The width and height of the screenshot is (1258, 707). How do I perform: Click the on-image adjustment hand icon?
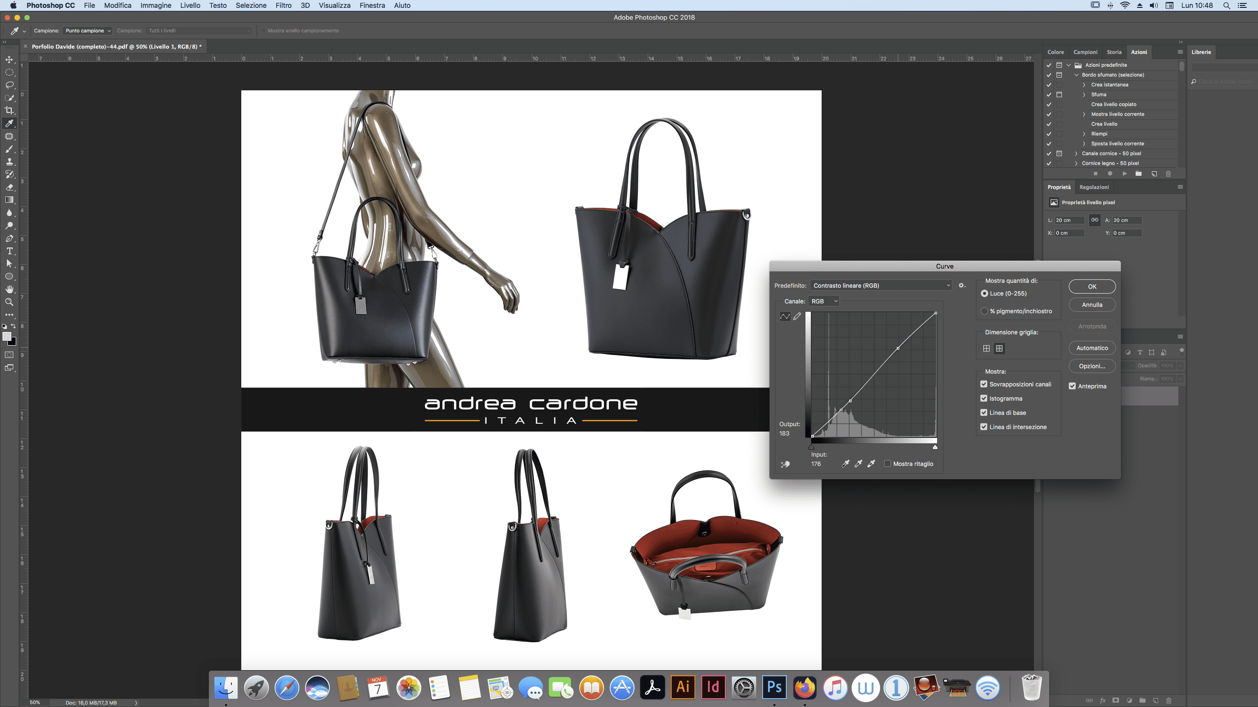[785, 464]
